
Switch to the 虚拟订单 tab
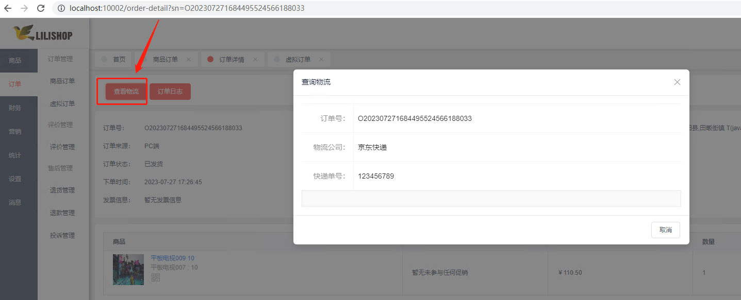tap(298, 59)
